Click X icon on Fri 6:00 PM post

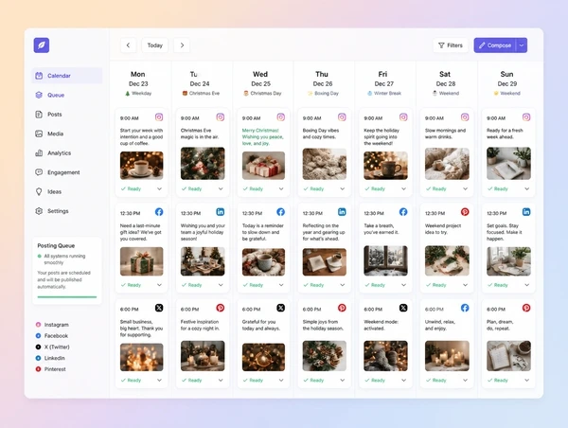pyautogui.click(x=403, y=308)
